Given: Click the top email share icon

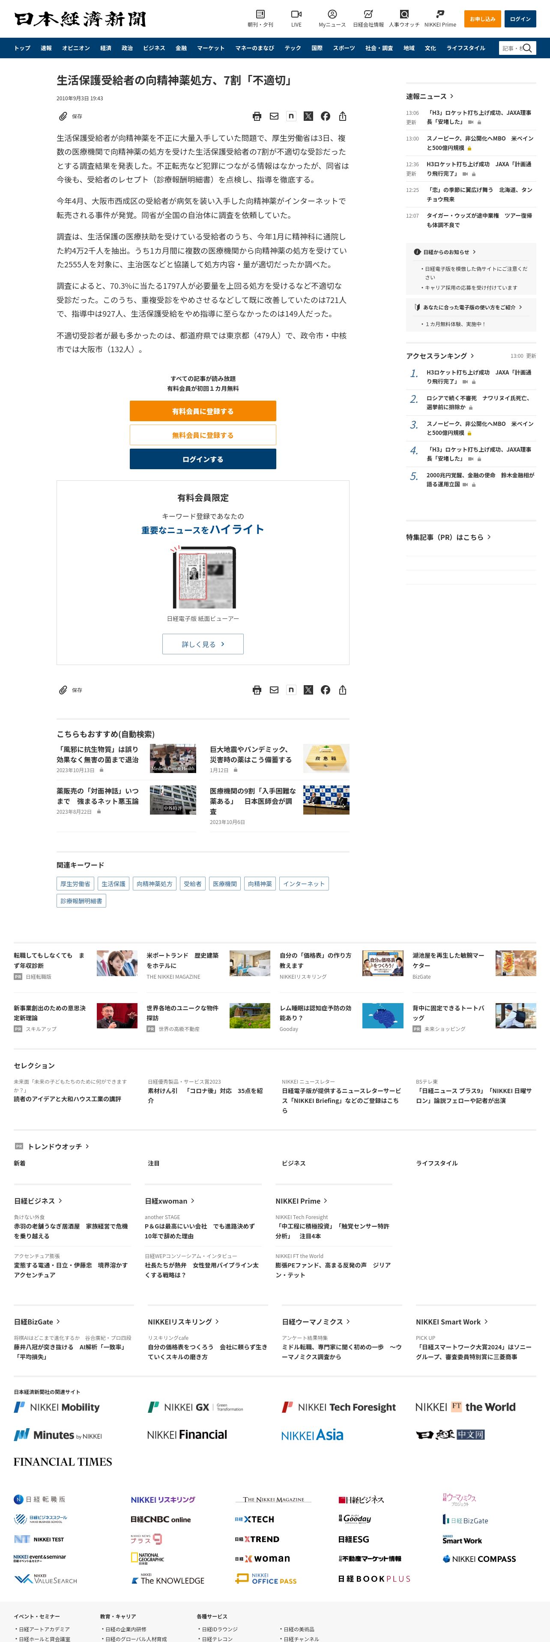Looking at the screenshot, I should tap(274, 116).
